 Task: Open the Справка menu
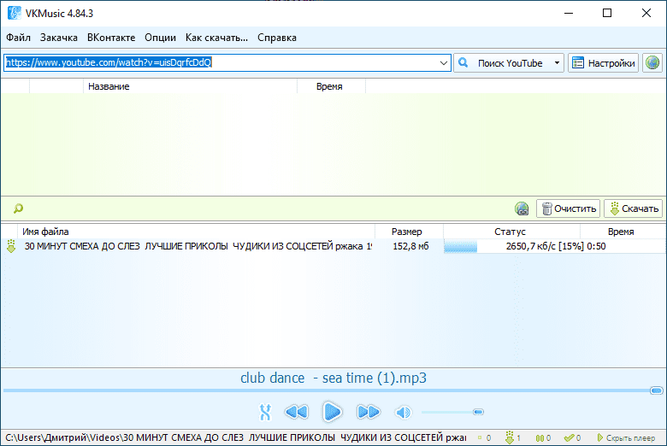tap(277, 38)
